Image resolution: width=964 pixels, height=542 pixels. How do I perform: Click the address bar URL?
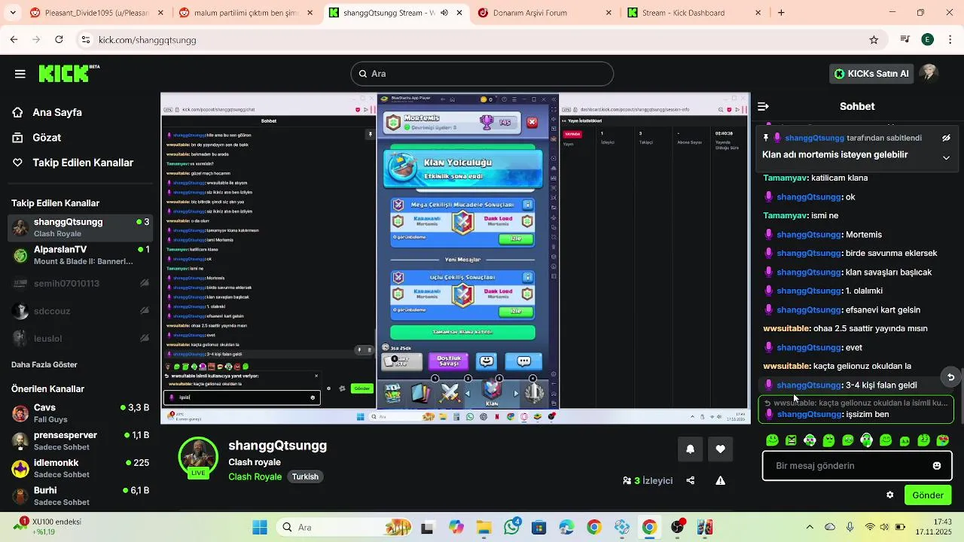click(x=147, y=40)
